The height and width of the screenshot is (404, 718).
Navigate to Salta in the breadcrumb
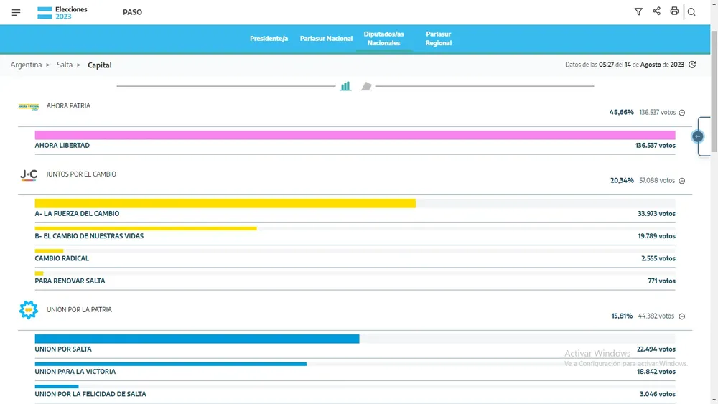click(65, 65)
